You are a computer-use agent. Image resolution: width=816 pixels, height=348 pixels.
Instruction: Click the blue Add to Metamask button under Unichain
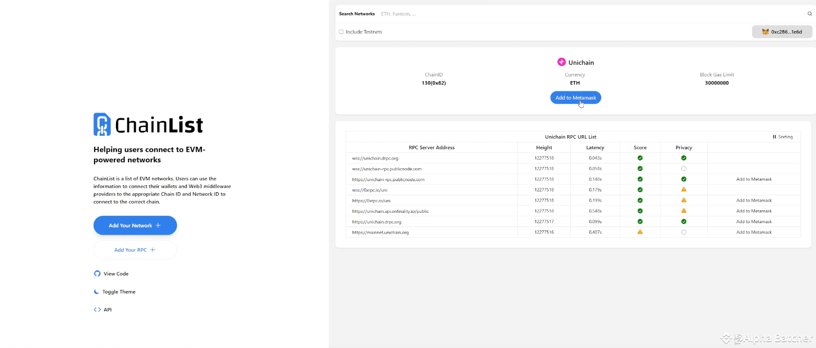coord(575,98)
